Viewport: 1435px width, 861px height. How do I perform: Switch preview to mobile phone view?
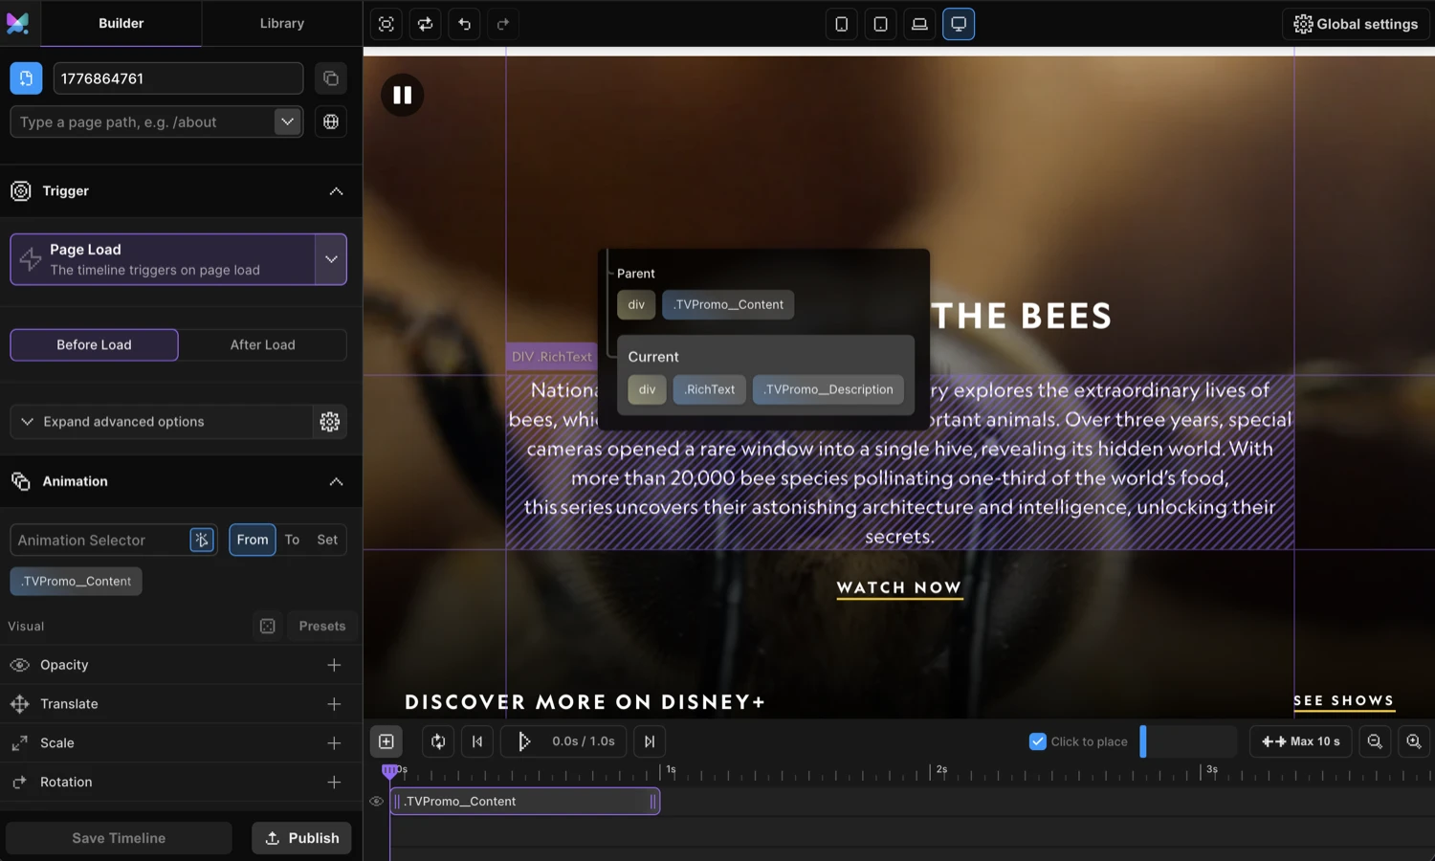point(842,24)
